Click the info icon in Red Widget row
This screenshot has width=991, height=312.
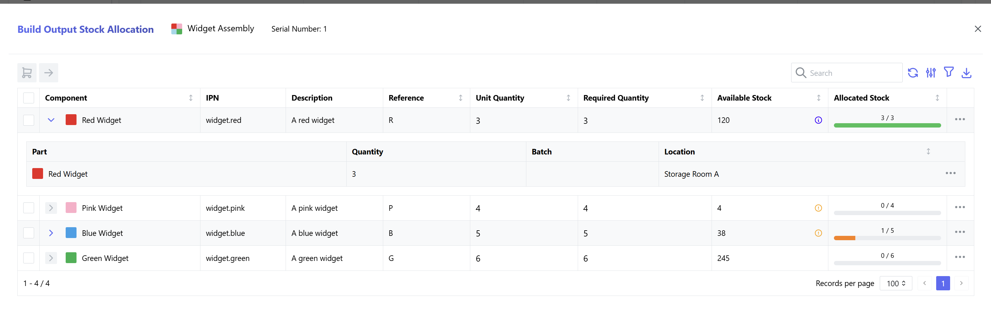(818, 120)
